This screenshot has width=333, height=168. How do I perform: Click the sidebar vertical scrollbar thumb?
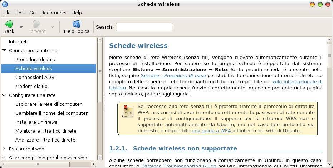click(x=100, y=72)
